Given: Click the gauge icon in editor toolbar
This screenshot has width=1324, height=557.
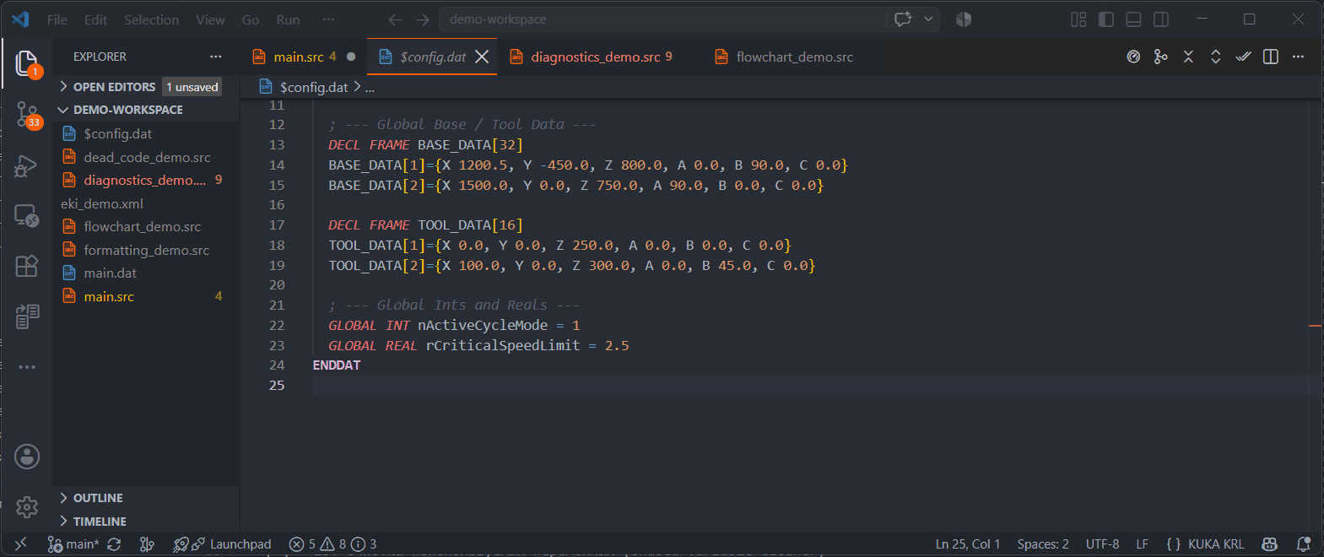Looking at the screenshot, I should [1133, 57].
